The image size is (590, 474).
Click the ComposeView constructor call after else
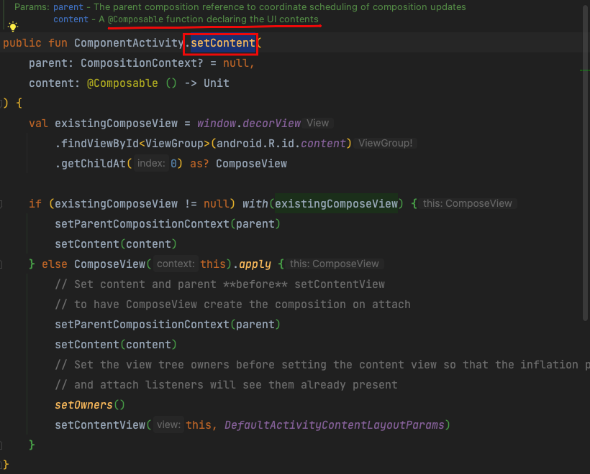point(109,264)
